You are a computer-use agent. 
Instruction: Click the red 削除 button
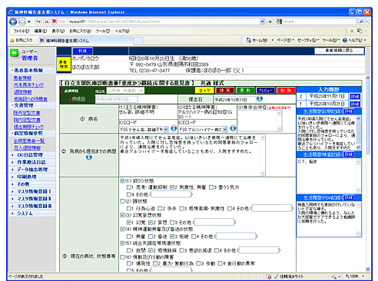[286, 91]
